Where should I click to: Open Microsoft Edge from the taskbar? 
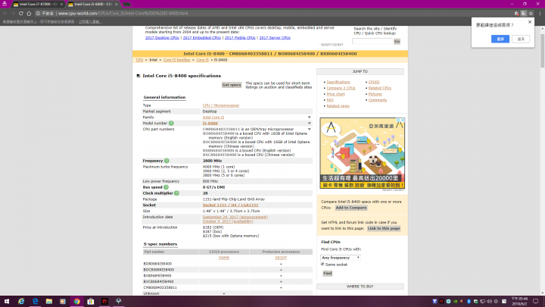(35, 302)
